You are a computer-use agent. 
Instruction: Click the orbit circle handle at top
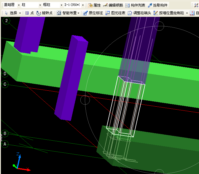(x=159, y=26)
